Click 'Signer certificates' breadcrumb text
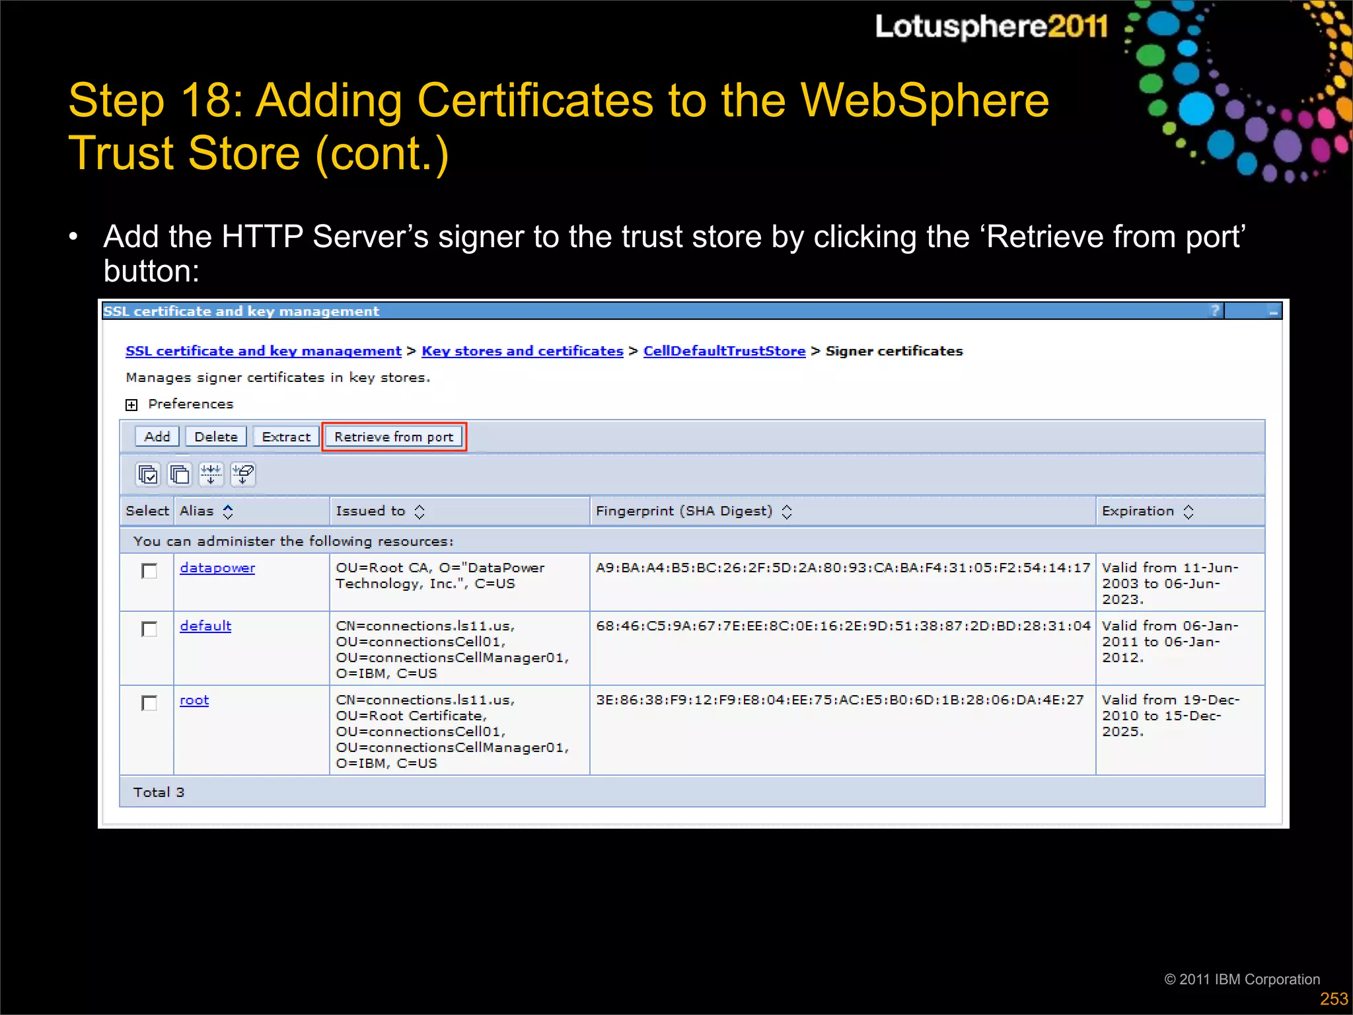This screenshot has width=1353, height=1015. pyautogui.click(x=895, y=351)
